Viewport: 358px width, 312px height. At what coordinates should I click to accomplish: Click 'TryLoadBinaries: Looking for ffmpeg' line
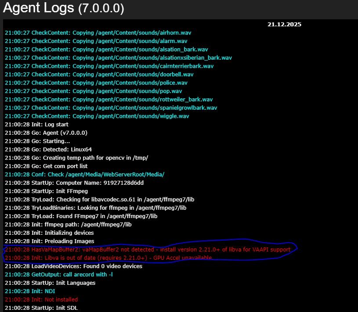point(96,208)
